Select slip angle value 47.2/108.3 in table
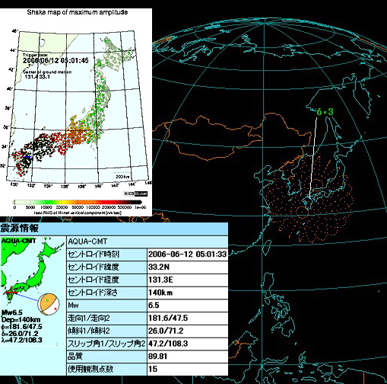Image resolution: width=387 pixels, height=384 pixels. (x=187, y=344)
